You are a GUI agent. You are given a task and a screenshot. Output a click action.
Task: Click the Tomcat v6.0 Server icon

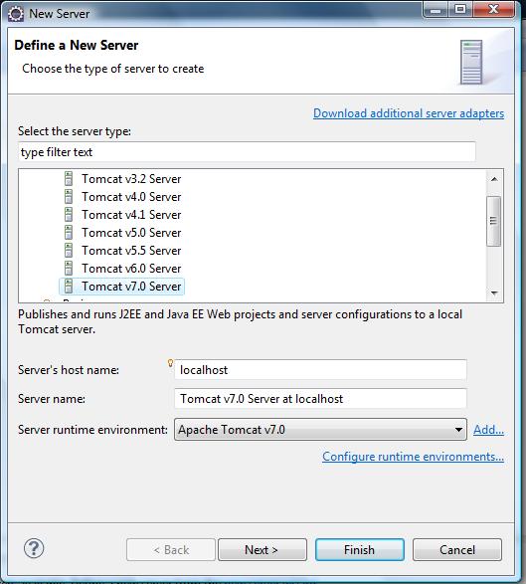(69, 269)
